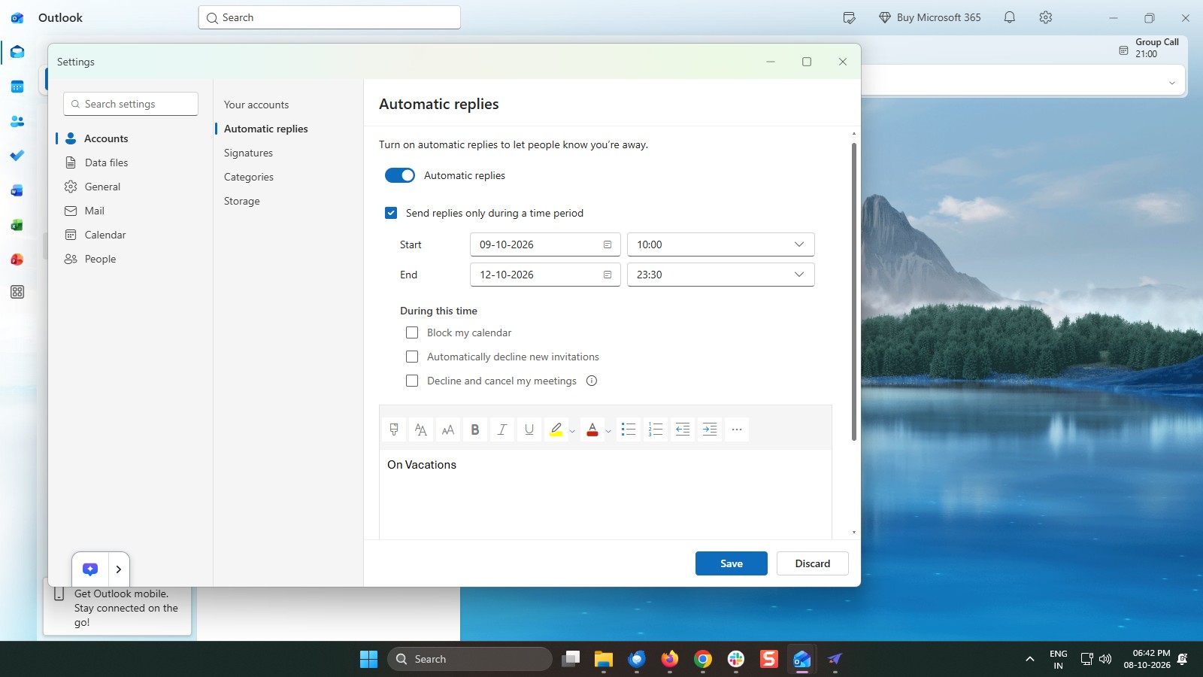
Task: Expand the font color dropdown arrow
Action: 608,431
